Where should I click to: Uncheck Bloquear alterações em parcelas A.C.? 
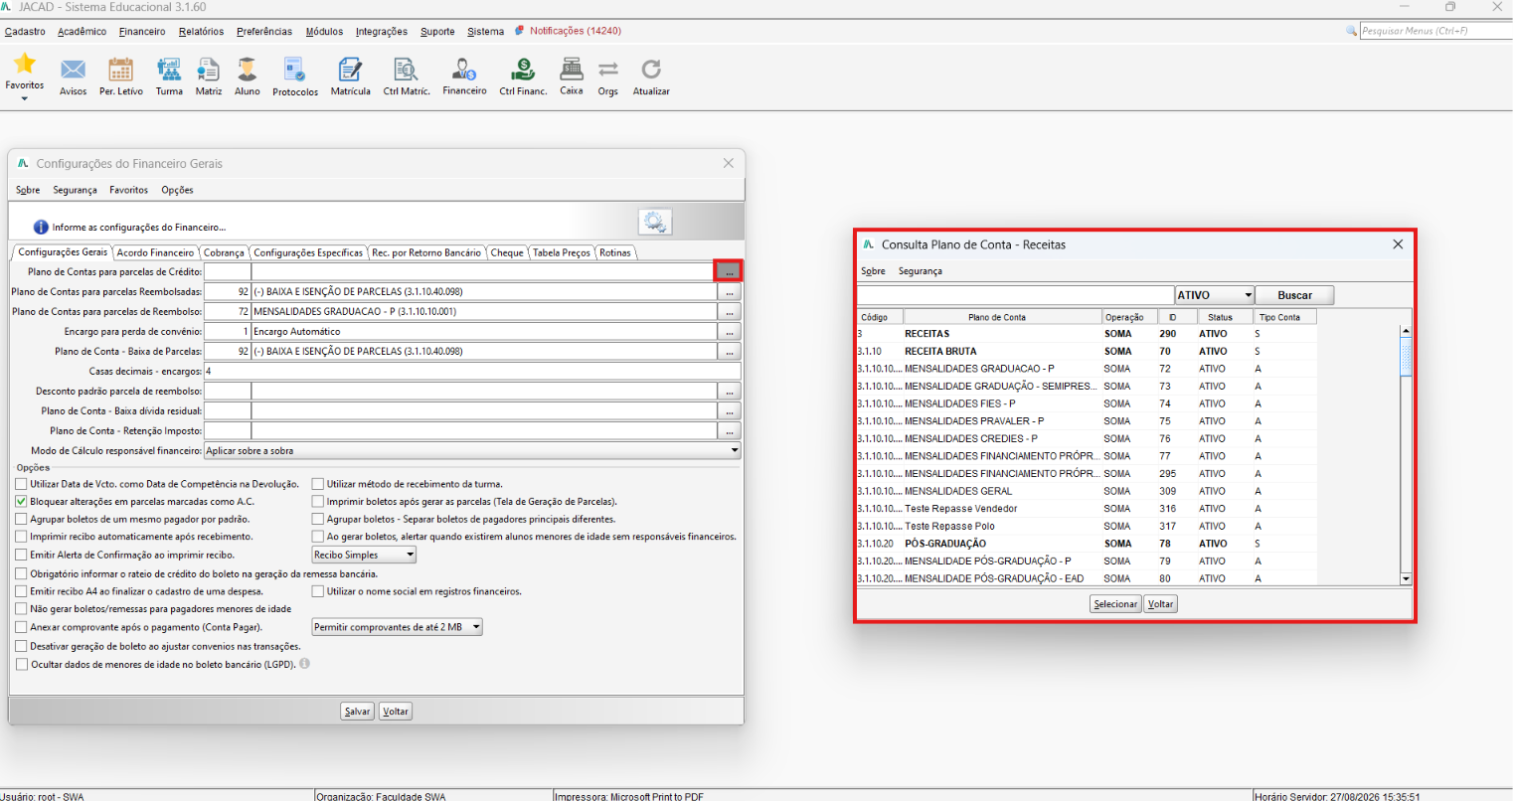(22, 502)
